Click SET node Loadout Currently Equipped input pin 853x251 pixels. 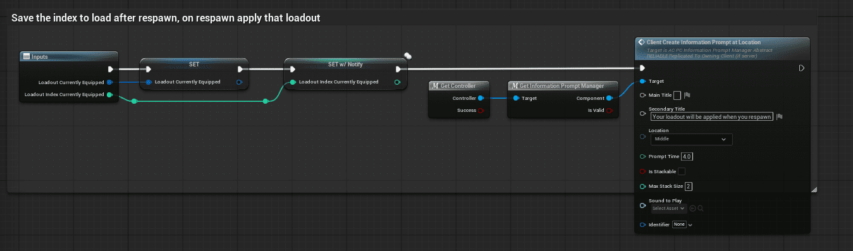click(149, 82)
